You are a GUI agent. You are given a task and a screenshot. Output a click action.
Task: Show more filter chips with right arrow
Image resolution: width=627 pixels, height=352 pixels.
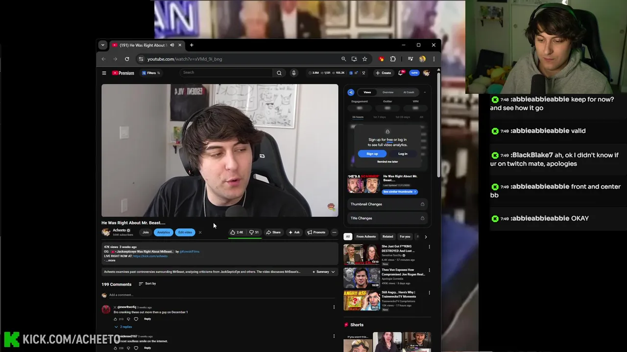point(426,237)
